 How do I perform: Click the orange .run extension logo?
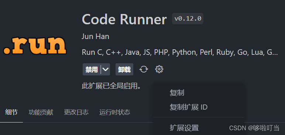click(x=35, y=45)
